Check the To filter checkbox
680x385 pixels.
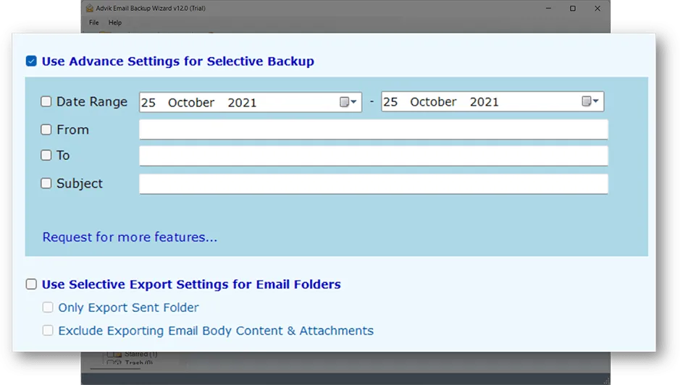[46, 155]
